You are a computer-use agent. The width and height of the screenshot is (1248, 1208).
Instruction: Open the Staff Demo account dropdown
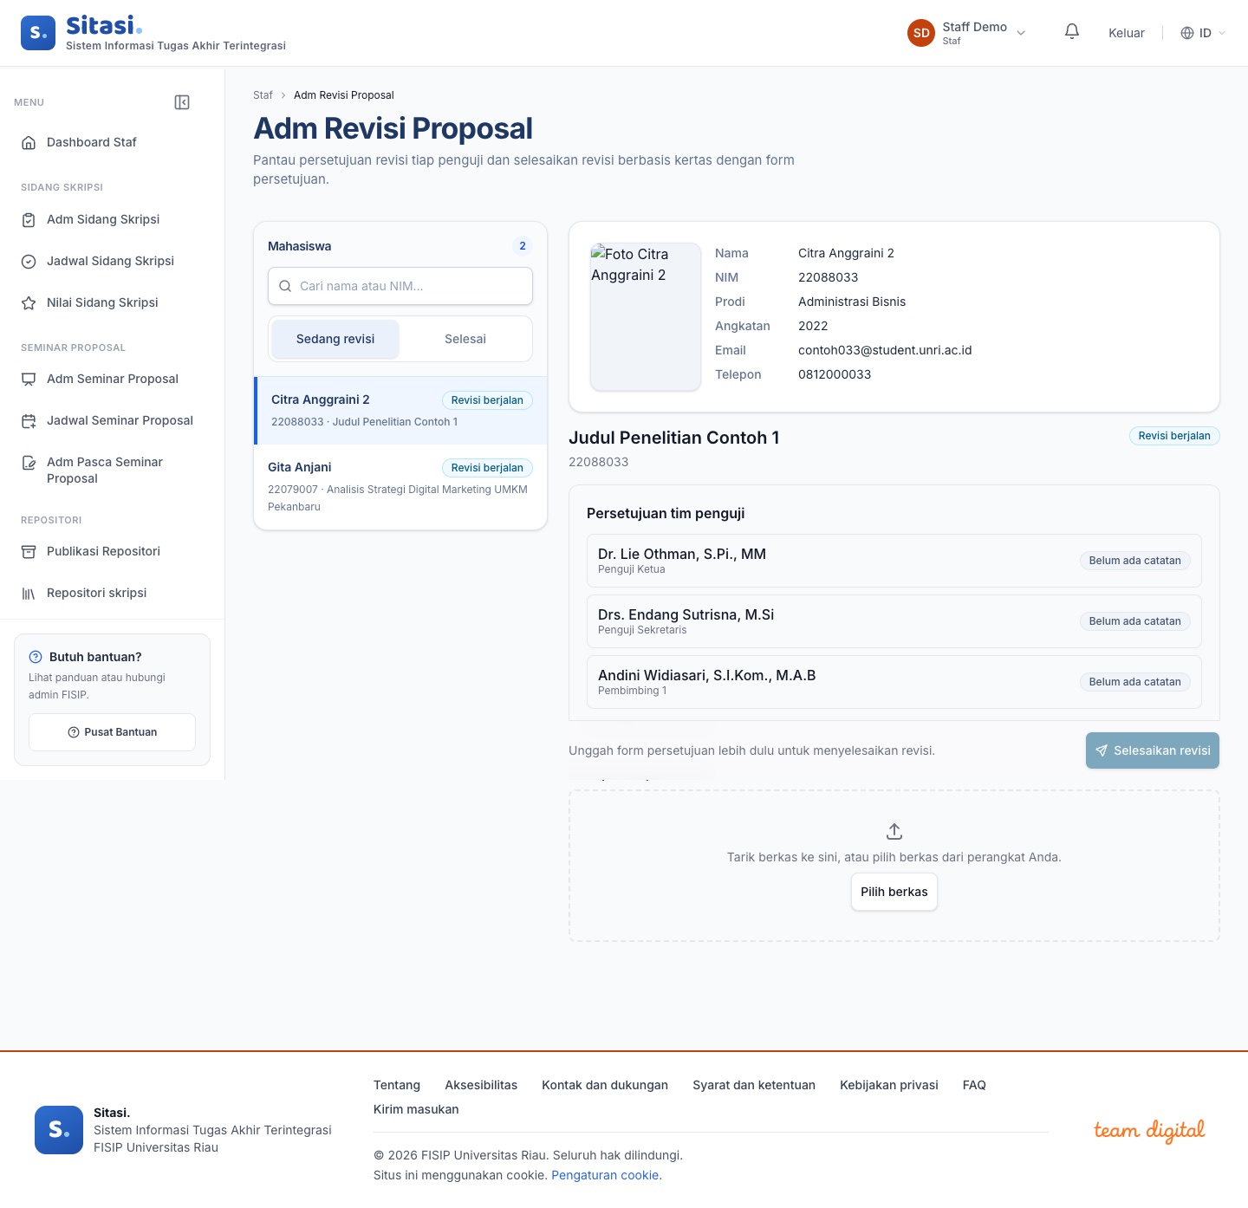pyautogui.click(x=968, y=33)
